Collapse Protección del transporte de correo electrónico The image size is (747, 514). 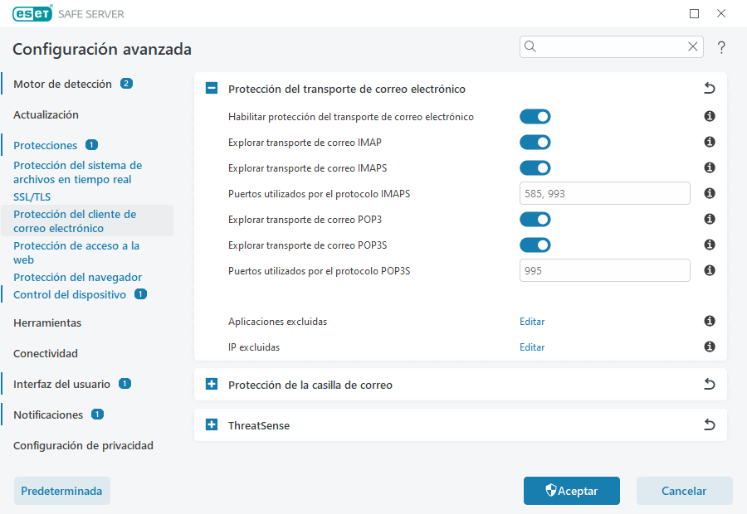click(x=211, y=88)
